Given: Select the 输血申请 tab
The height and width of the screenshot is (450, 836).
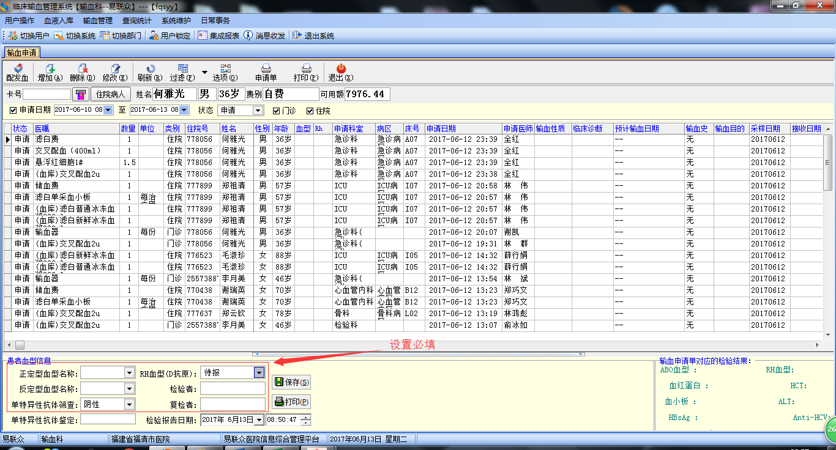Looking at the screenshot, I should (x=22, y=53).
